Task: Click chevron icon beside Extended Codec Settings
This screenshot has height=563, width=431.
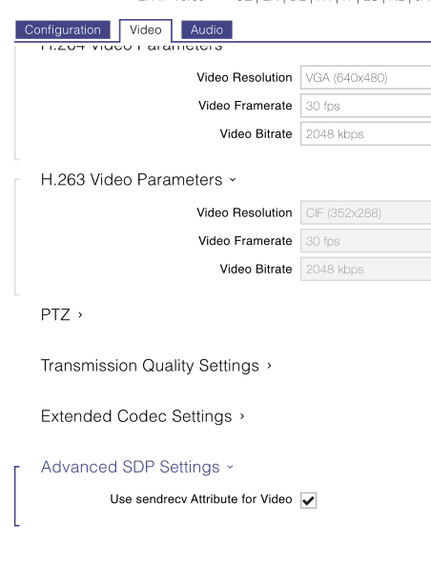Action: point(242,416)
